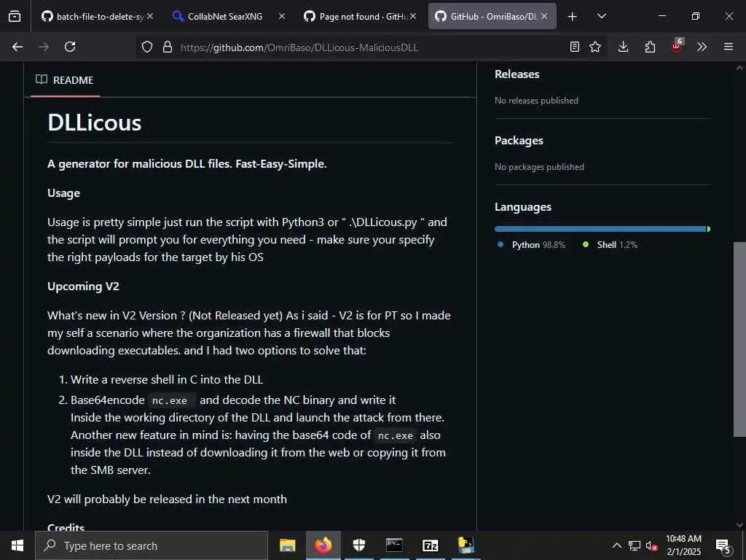Open the network status tray icon
Image resolution: width=746 pixels, height=560 pixels.
tap(635, 545)
